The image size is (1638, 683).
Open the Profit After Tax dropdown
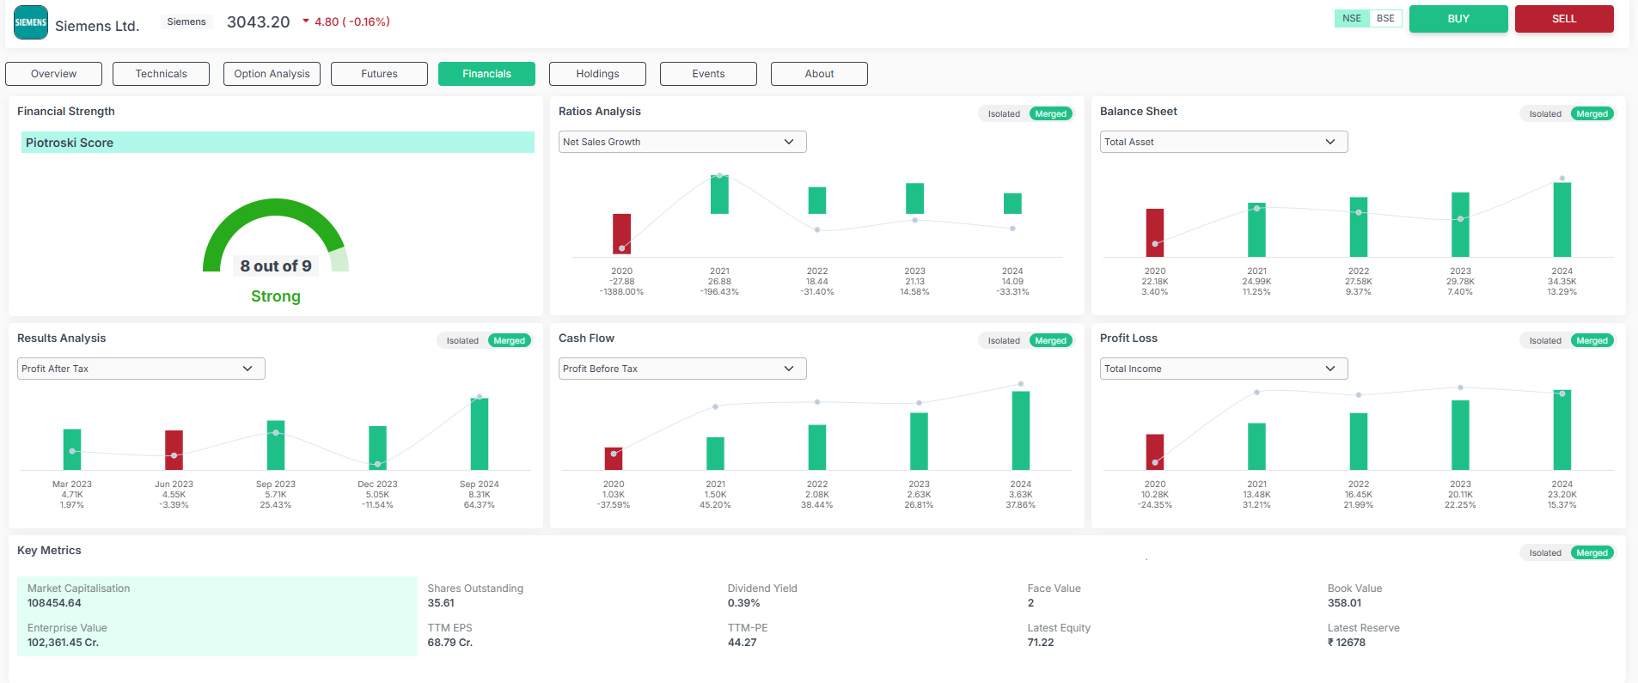coord(141,369)
